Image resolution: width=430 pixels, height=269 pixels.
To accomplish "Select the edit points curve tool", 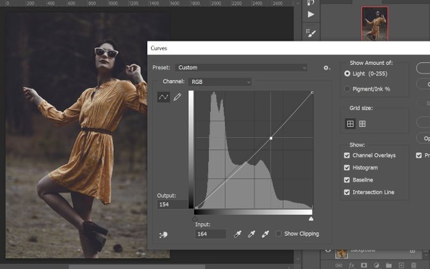I will click(163, 97).
